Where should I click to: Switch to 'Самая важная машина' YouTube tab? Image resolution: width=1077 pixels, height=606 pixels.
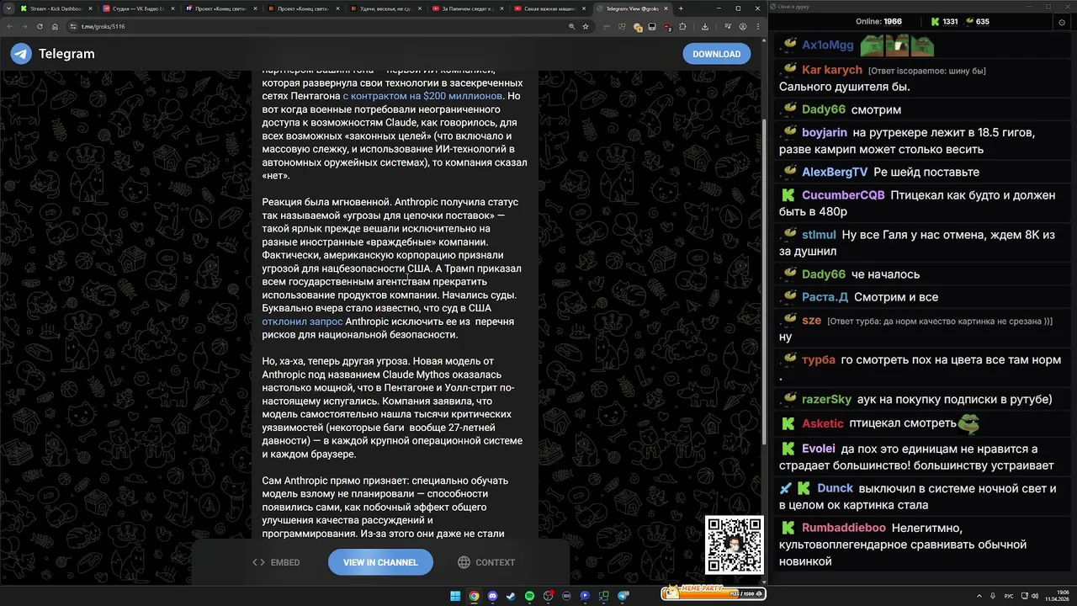point(549,8)
